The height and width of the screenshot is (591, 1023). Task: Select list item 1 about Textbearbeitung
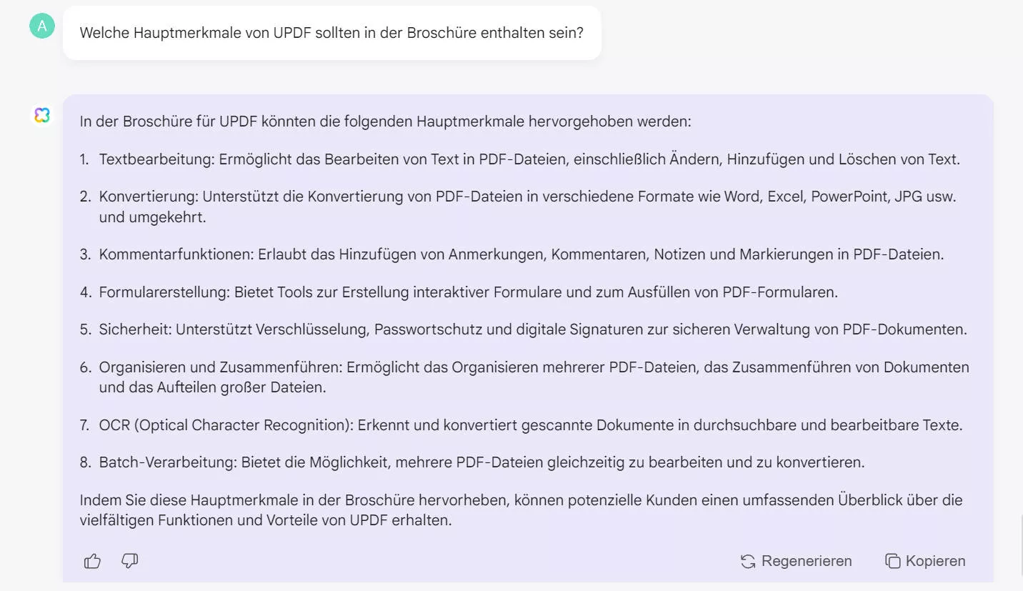[531, 159]
